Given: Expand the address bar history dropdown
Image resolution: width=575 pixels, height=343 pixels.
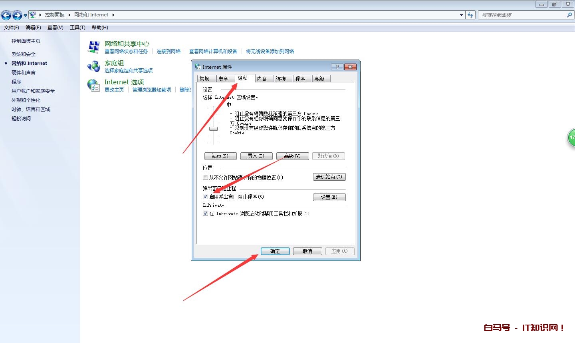Looking at the screenshot, I should tap(462, 15).
